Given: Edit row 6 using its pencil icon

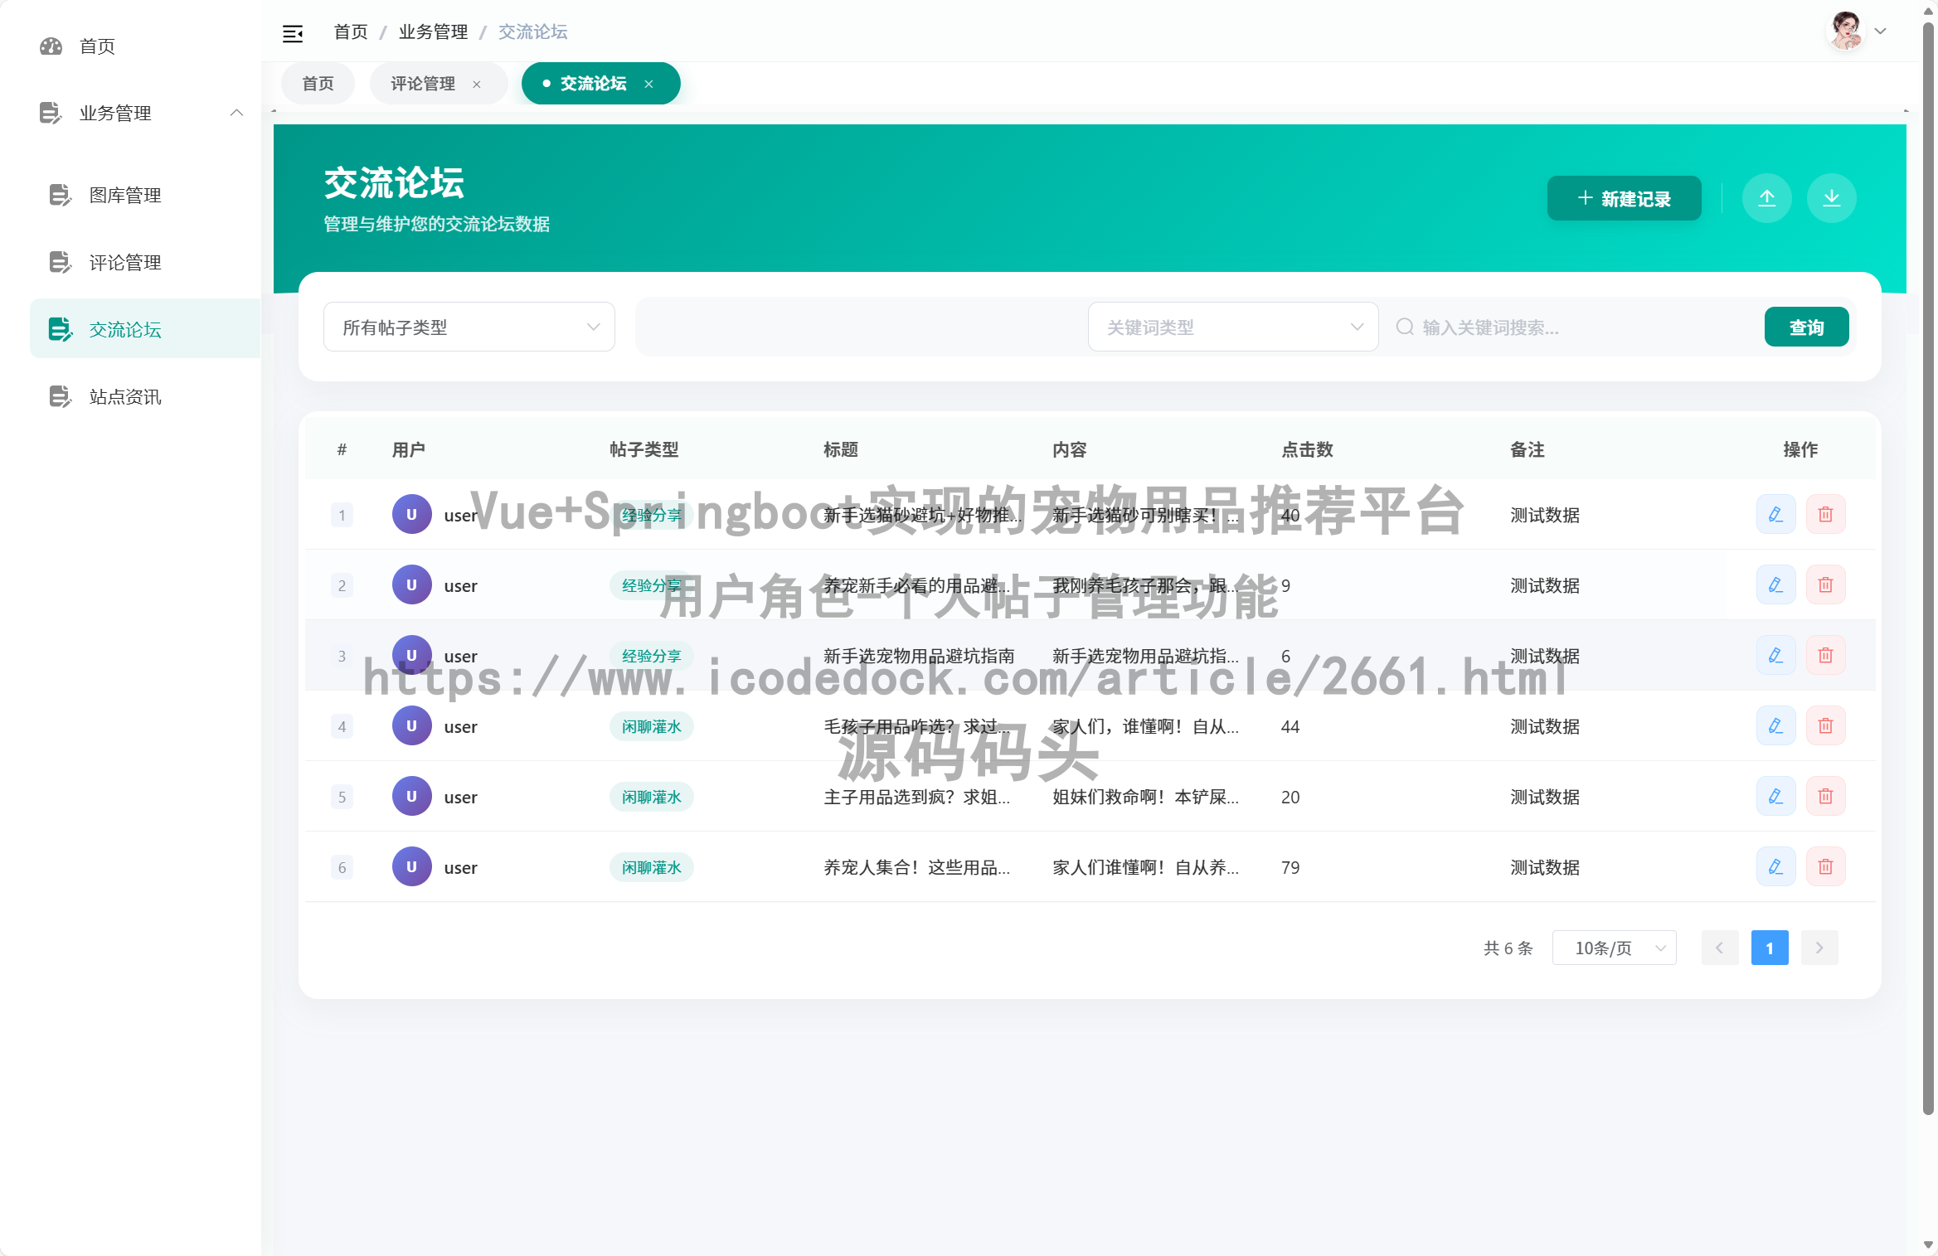Looking at the screenshot, I should 1775,866.
